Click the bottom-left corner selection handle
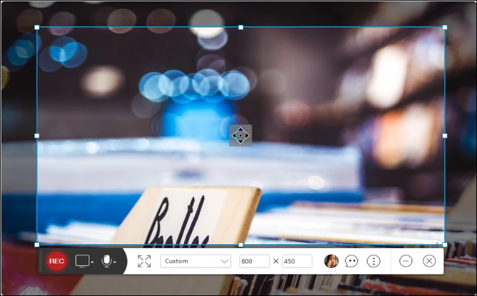 pyautogui.click(x=37, y=245)
